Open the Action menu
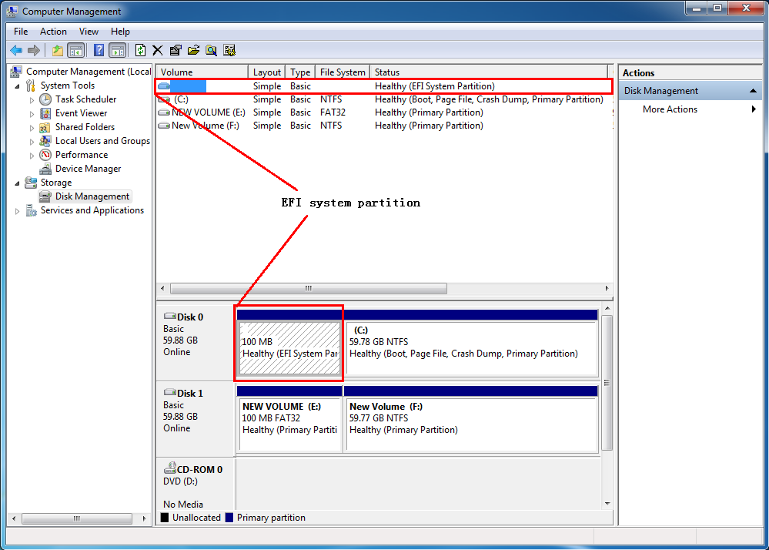 (x=53, y=32)
